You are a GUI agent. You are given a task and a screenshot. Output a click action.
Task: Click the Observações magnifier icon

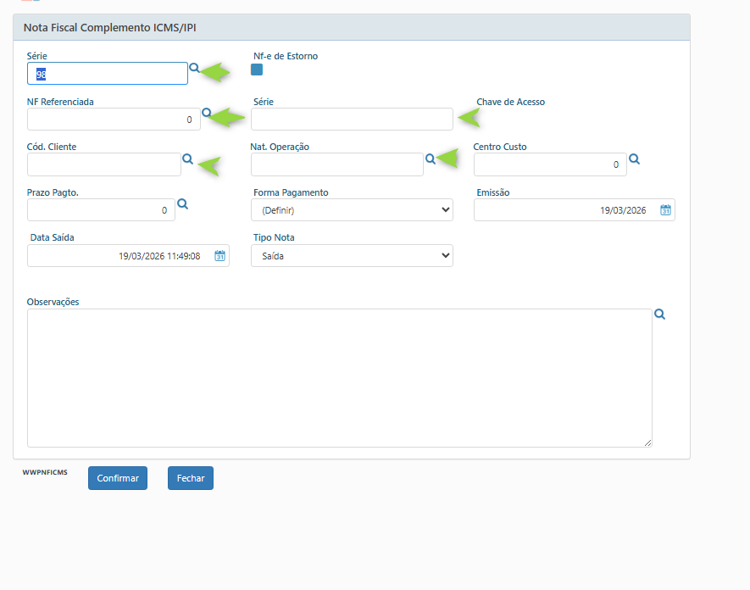pyautogui.click(x=659, y=314)
